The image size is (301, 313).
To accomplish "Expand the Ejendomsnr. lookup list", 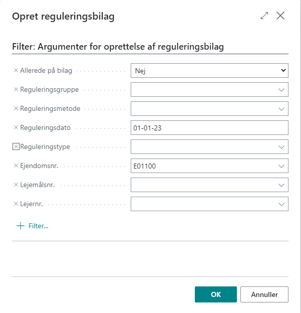I will click(x=281, y=166).
